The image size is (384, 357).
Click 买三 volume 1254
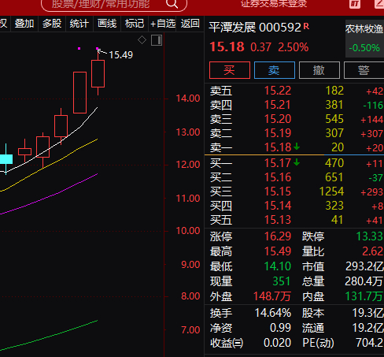pyautogui.click(x=331, y=192)
